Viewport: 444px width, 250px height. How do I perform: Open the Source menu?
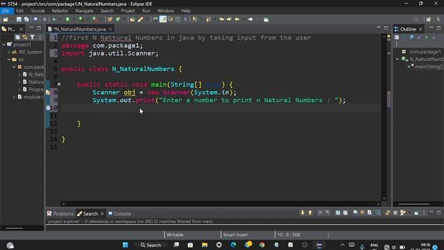[x=37, y=11]
